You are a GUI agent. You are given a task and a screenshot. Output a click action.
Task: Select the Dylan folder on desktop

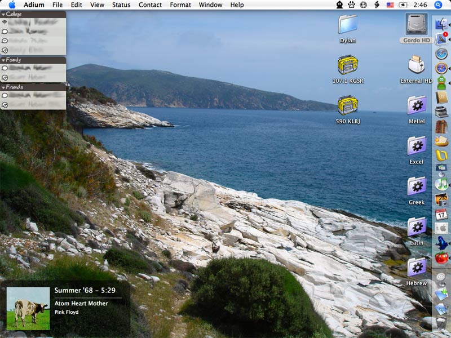click(348, 25)
